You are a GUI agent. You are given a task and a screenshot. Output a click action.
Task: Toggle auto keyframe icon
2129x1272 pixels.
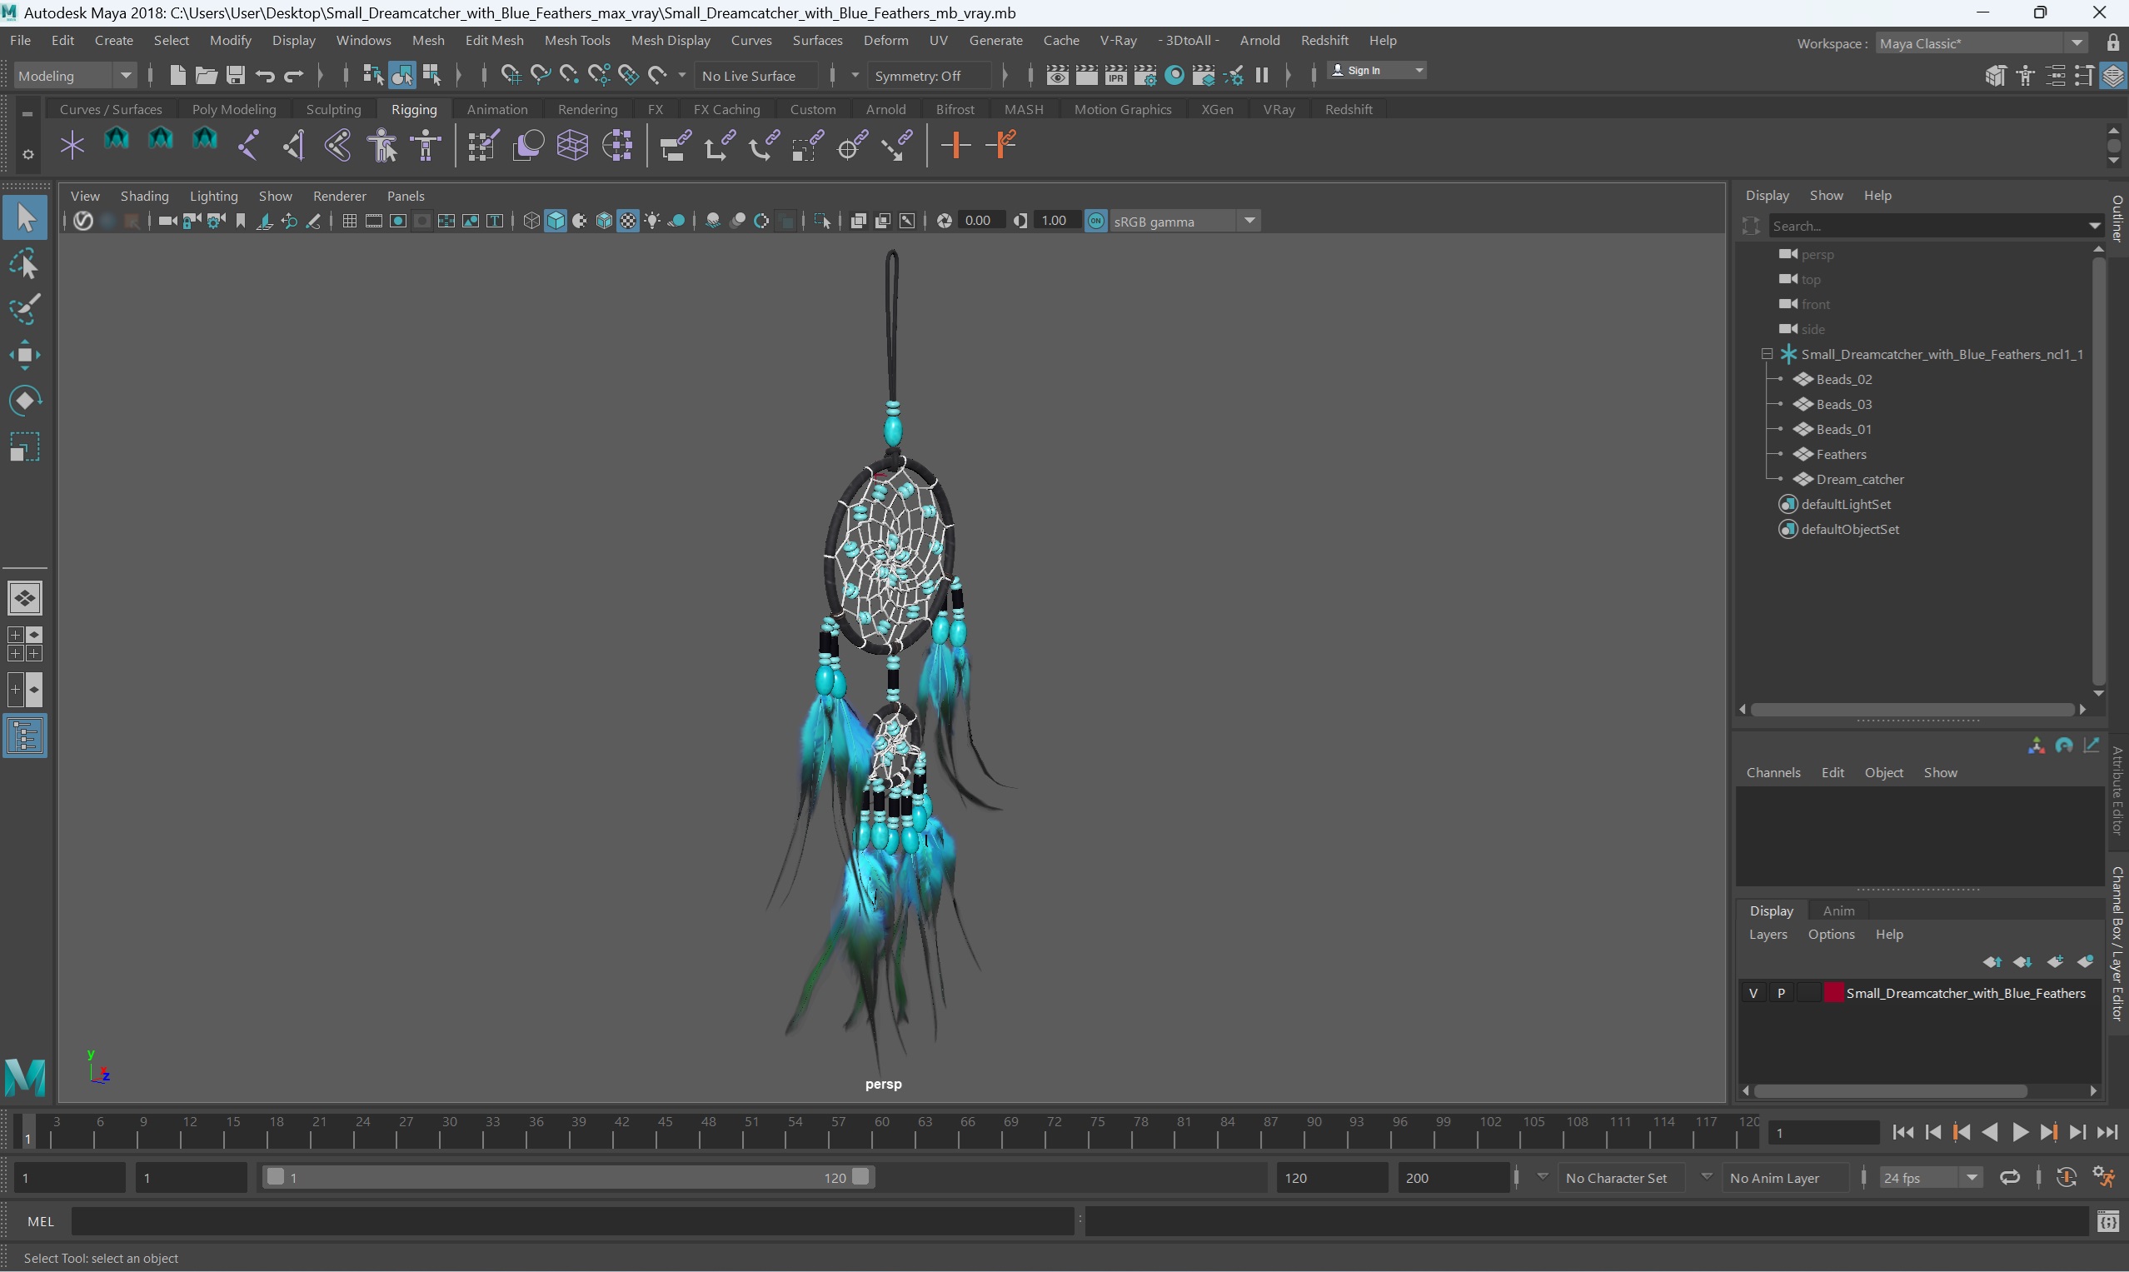(x=2067, y=1178)
